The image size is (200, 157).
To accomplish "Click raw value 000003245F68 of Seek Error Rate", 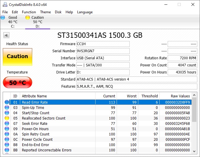I will [177, 124].
